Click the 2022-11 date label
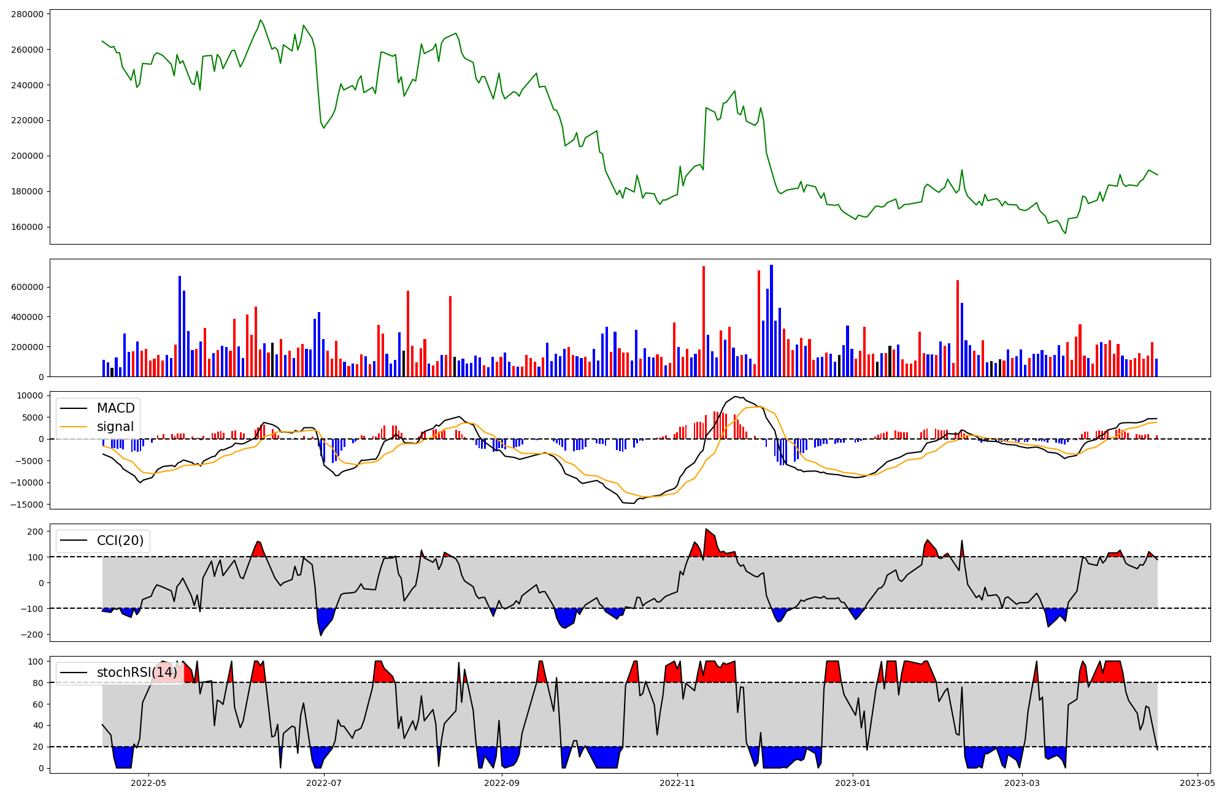1227x797 pixels. [677, 782]
